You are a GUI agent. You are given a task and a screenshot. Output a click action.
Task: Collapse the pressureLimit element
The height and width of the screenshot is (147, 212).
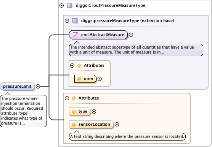pos(38,86)
